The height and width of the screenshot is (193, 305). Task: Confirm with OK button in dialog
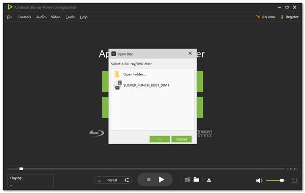[x=160, y=139]
